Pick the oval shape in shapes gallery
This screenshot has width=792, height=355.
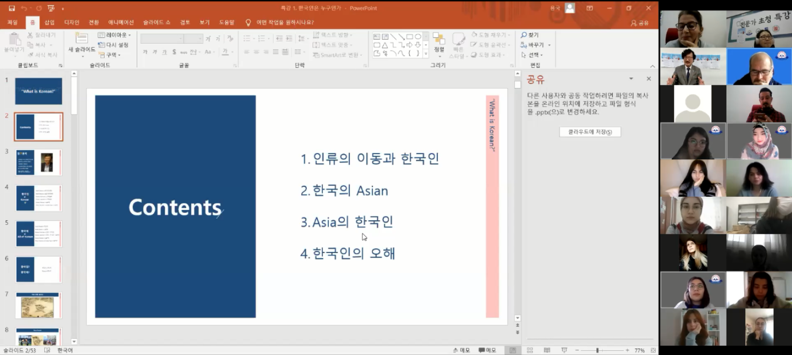click(418, 36)
